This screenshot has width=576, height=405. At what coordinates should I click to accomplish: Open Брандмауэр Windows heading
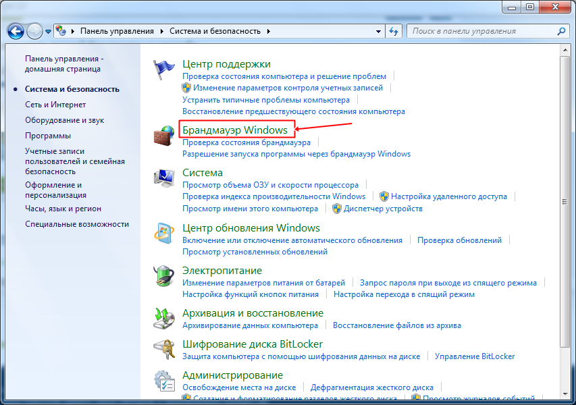235,130
